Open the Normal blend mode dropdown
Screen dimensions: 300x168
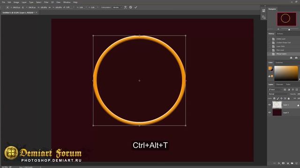pyautogui.click(x=278, y=94)
